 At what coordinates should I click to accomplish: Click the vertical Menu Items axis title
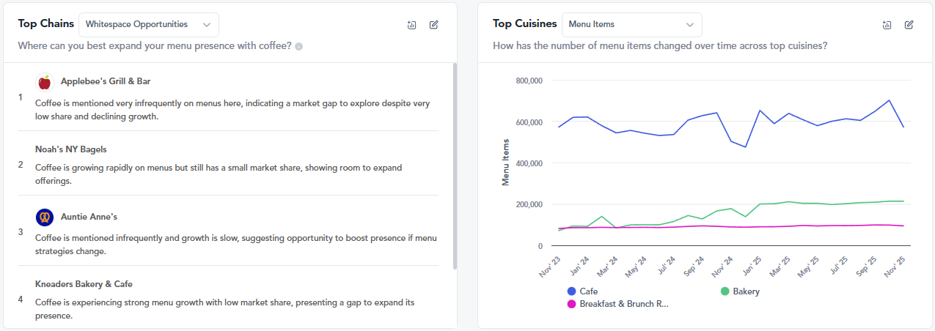click(x=505, y=162)
